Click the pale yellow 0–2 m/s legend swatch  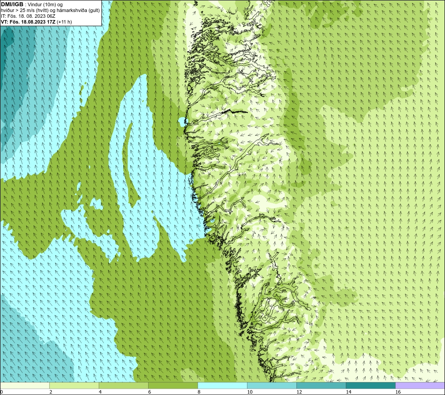click(x=25, y=386)
